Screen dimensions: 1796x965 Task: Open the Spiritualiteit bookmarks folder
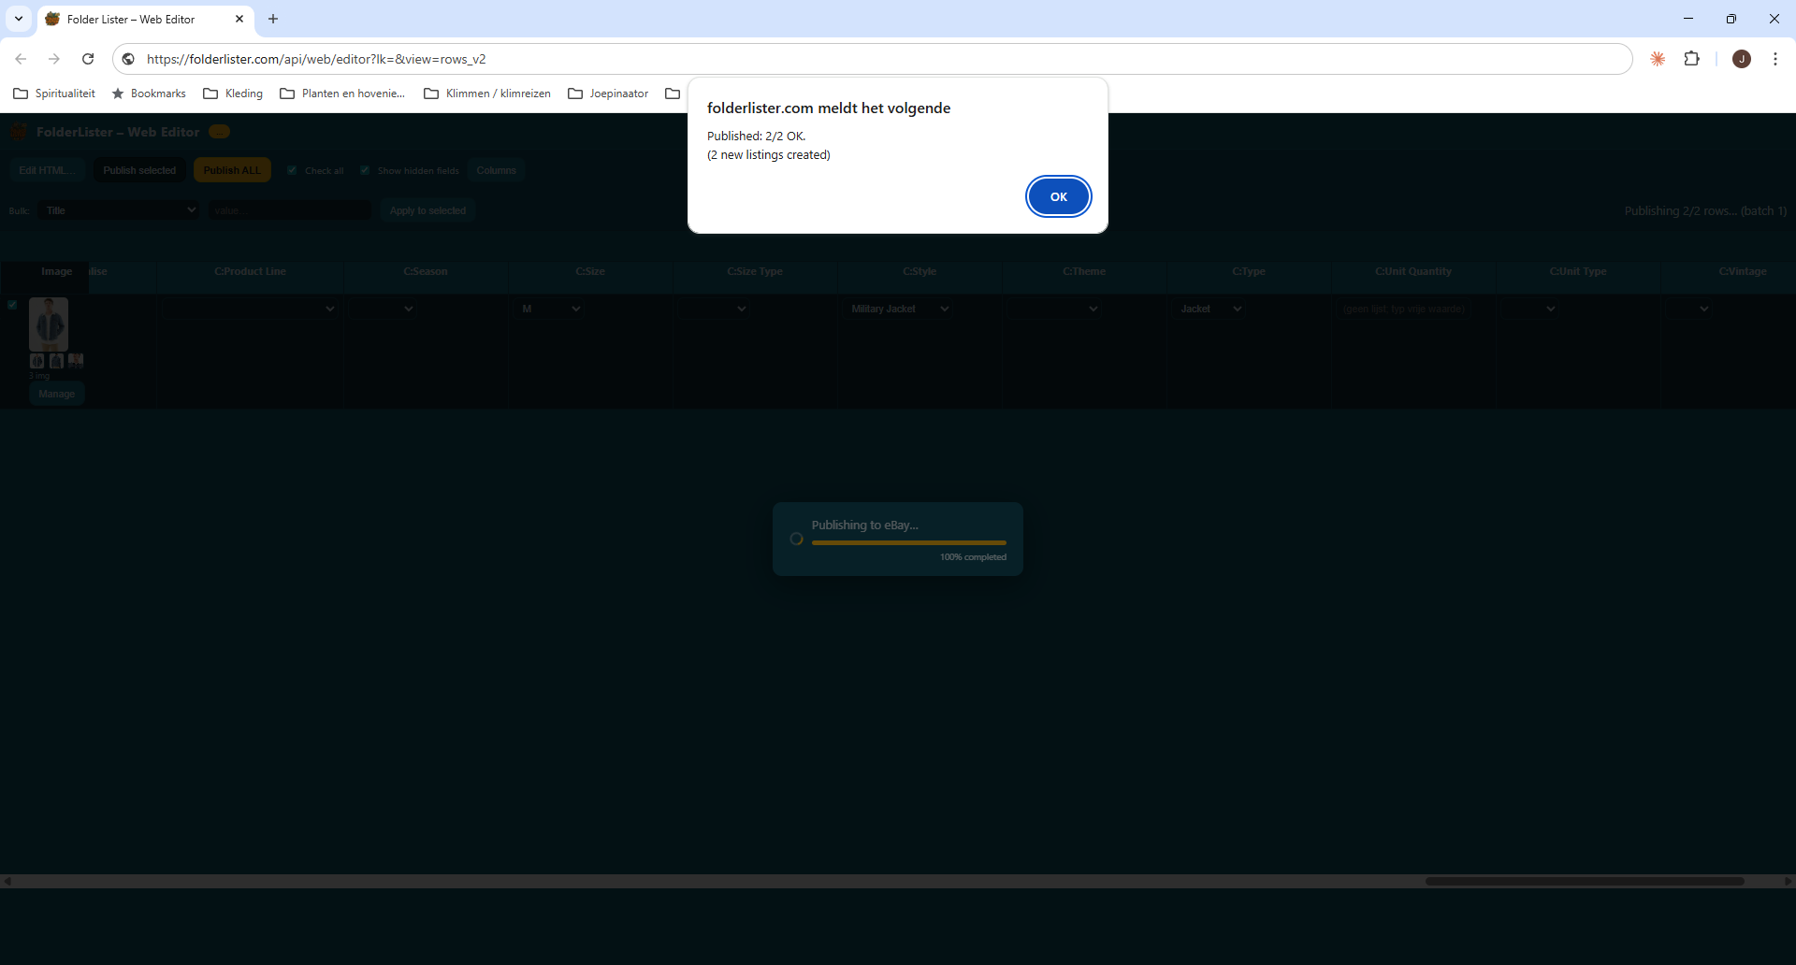point(54,94)
